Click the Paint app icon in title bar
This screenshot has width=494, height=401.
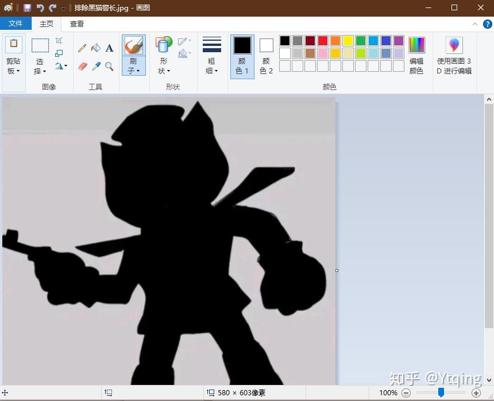click(9, 8)
